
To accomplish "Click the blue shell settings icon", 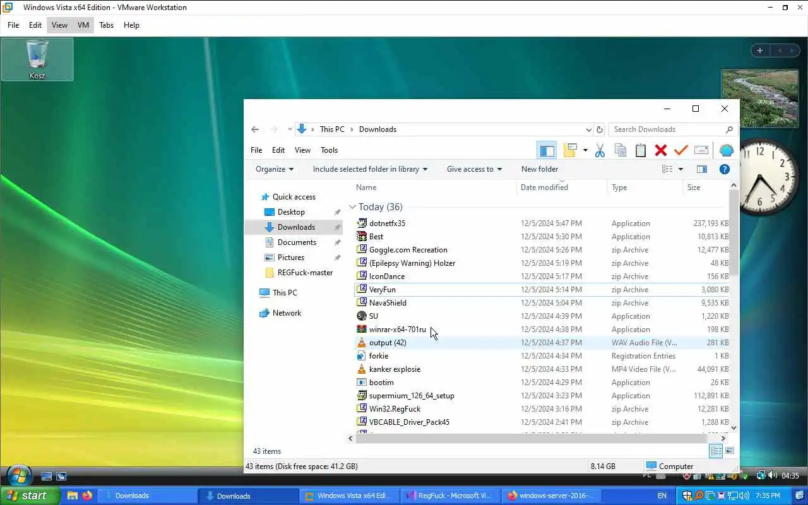I will pos(727,150).
